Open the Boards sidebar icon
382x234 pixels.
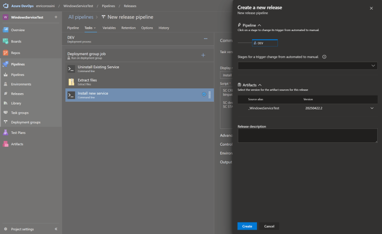point(6,42)
